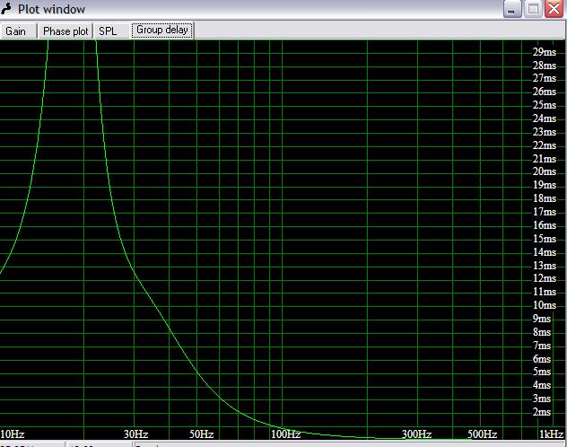Screen dimensions: 567x447
Task: Click the 500Hz frequency axis label
Action: tap(482, 434)
